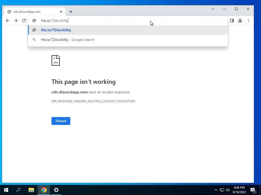Image resolution: width=261 pixels, height=195 pixels.
Task: Click the globe icon in address bar
Action: 34,21
